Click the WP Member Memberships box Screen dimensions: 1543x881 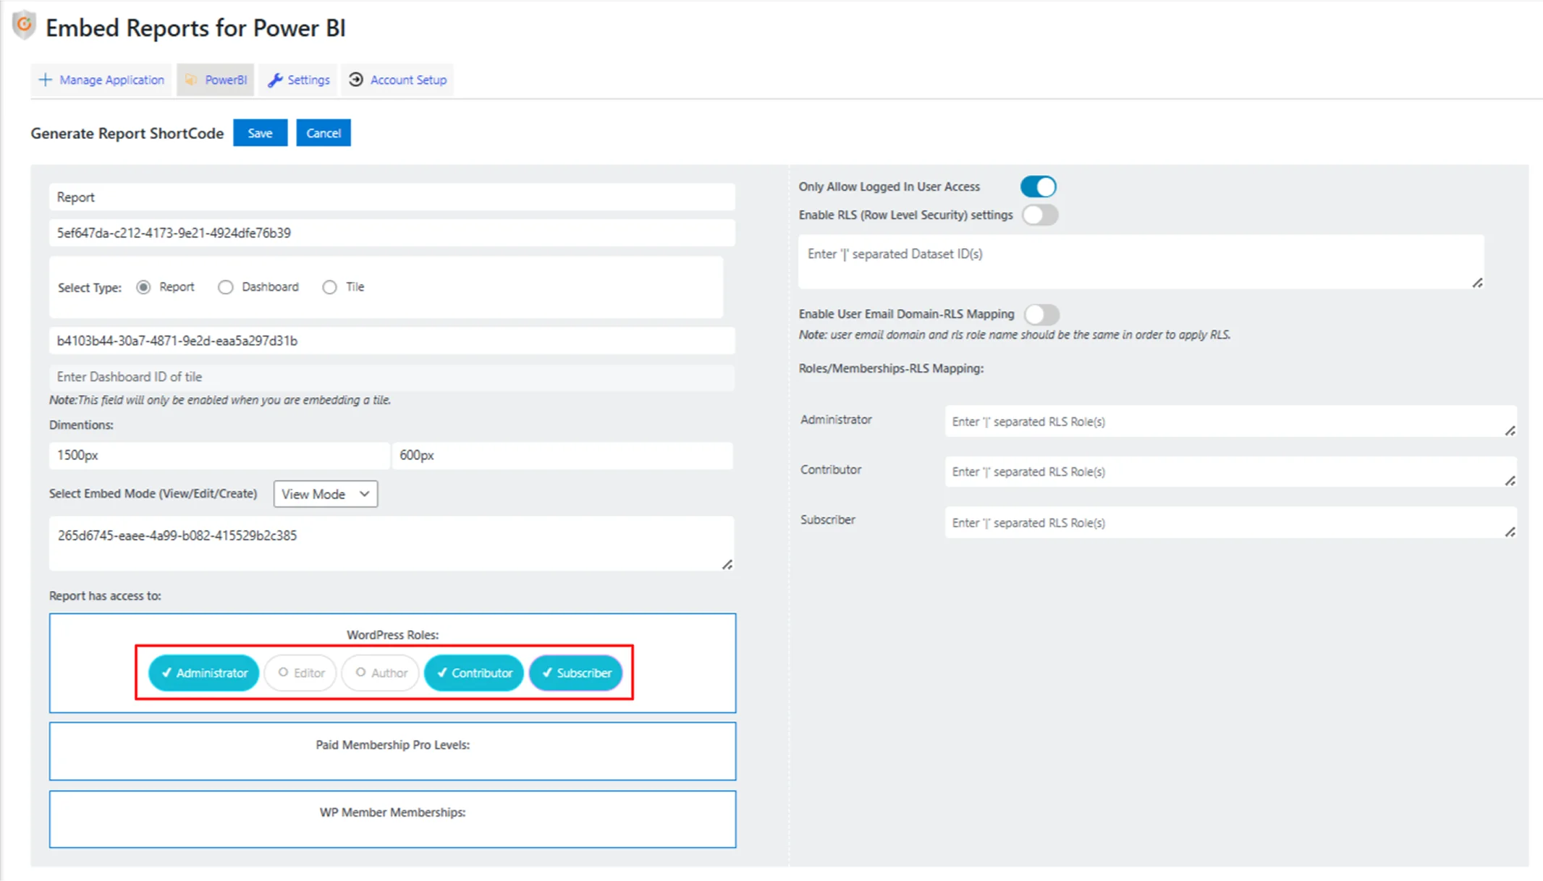coord(393,819)
